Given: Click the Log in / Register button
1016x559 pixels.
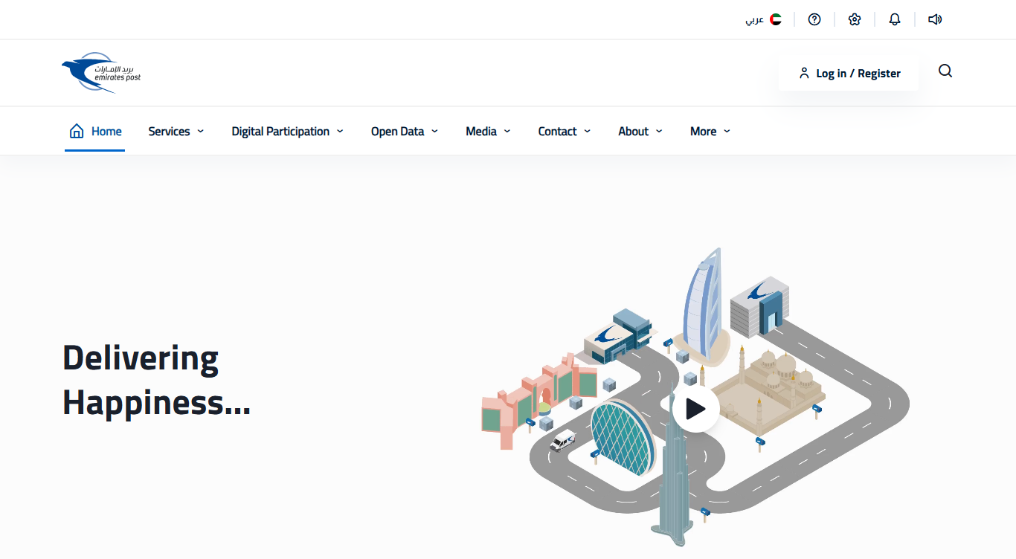Looking at the screenshot, I should pos(849,73).
